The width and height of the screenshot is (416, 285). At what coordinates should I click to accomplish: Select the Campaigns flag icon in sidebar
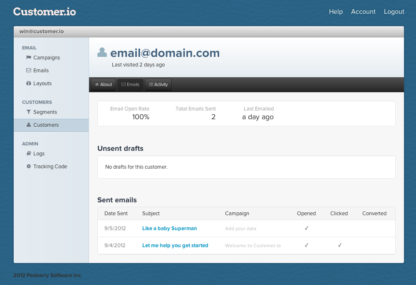click(x=28, y=58)
